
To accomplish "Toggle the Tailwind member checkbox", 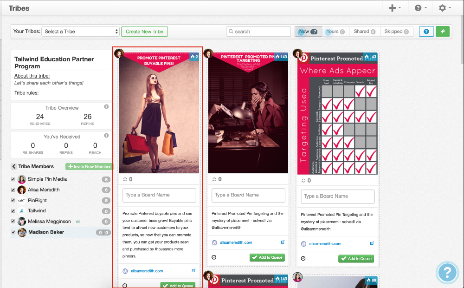I will point(13,211).
